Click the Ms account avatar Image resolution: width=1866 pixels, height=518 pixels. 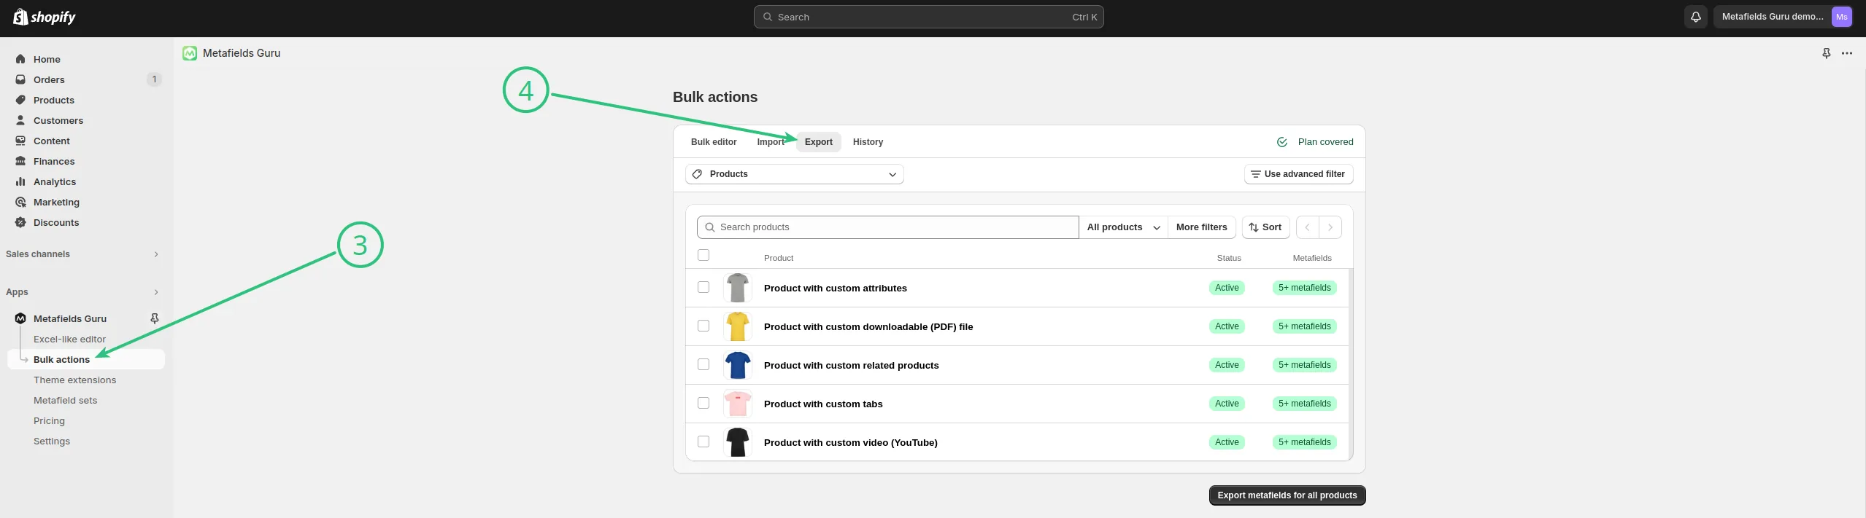(x=1841, y=17)
